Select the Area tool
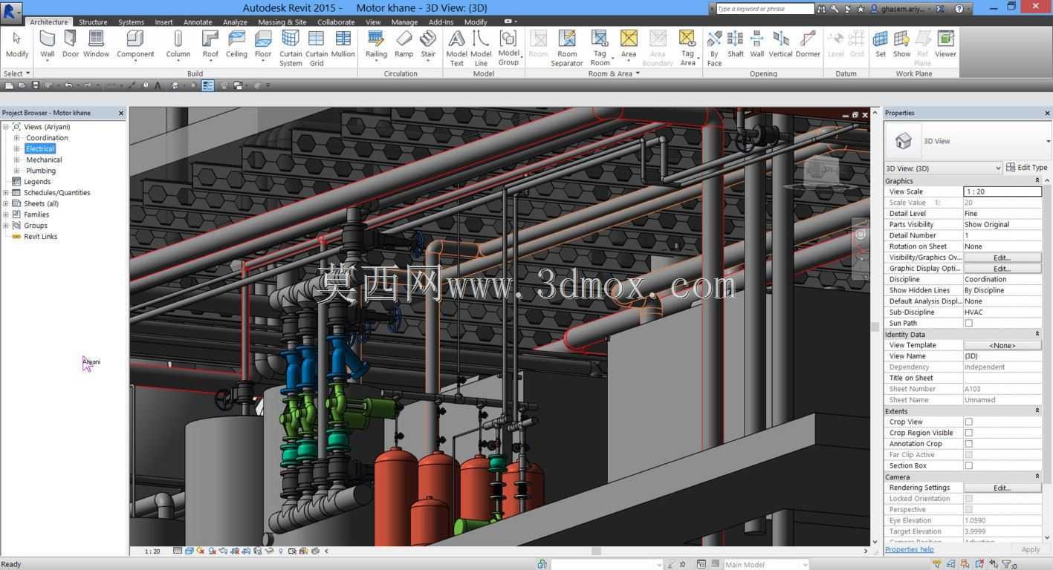Screen dimensions: 1053x570 (629, 45)
